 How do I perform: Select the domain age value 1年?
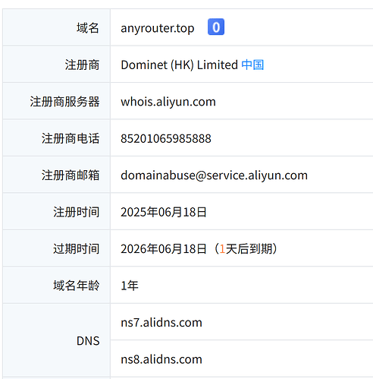pyautogui.click(x=130, y=286)
